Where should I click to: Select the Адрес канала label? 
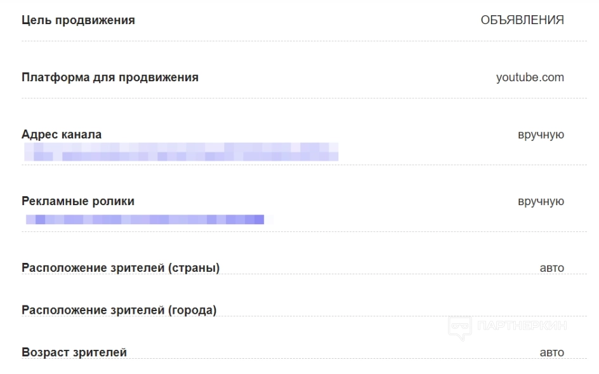click(62, 135)
